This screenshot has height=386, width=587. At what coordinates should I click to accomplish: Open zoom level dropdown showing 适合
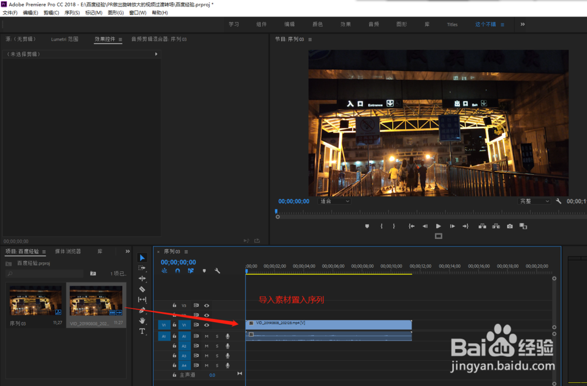pyautogui.click(x=335, y=201)
